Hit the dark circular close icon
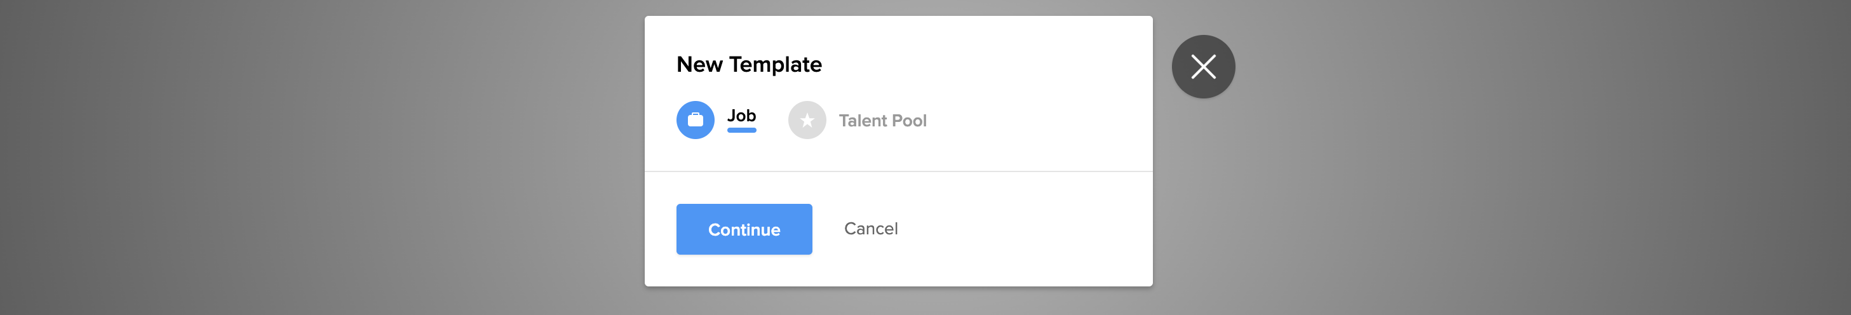This screenshot has height=315, width=1851. pyautogui.click(x=1203, y=67)
